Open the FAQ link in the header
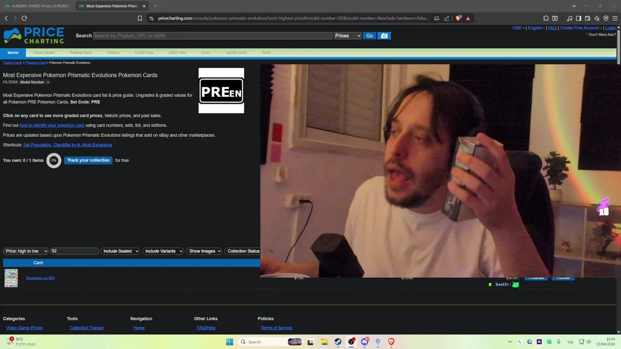 point(552,28)
